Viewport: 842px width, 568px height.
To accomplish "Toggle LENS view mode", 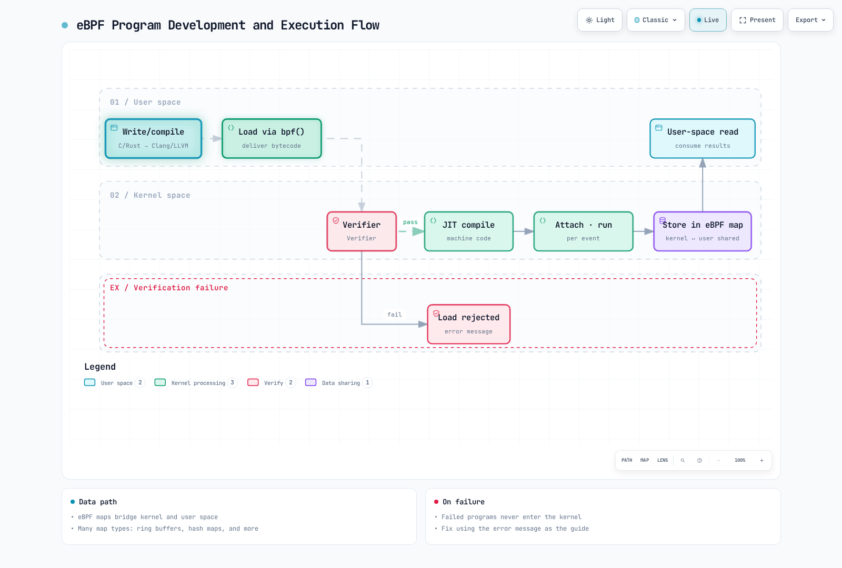I will pos(663,460).
